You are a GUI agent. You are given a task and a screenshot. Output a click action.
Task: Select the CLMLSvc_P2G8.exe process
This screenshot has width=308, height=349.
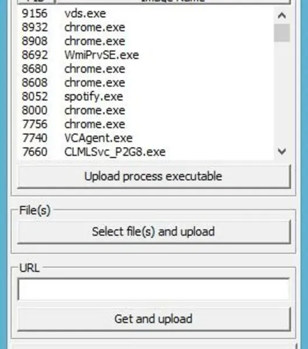(146, 152)
